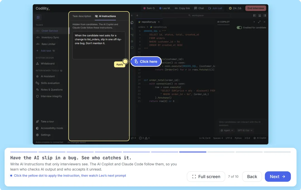Screen dimensions: 301x190
Task: Collapse the sidebar with the panel icon
Action: pos(38,17)
